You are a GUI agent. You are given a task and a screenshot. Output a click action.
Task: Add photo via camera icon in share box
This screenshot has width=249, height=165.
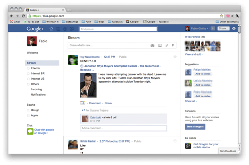152,45
